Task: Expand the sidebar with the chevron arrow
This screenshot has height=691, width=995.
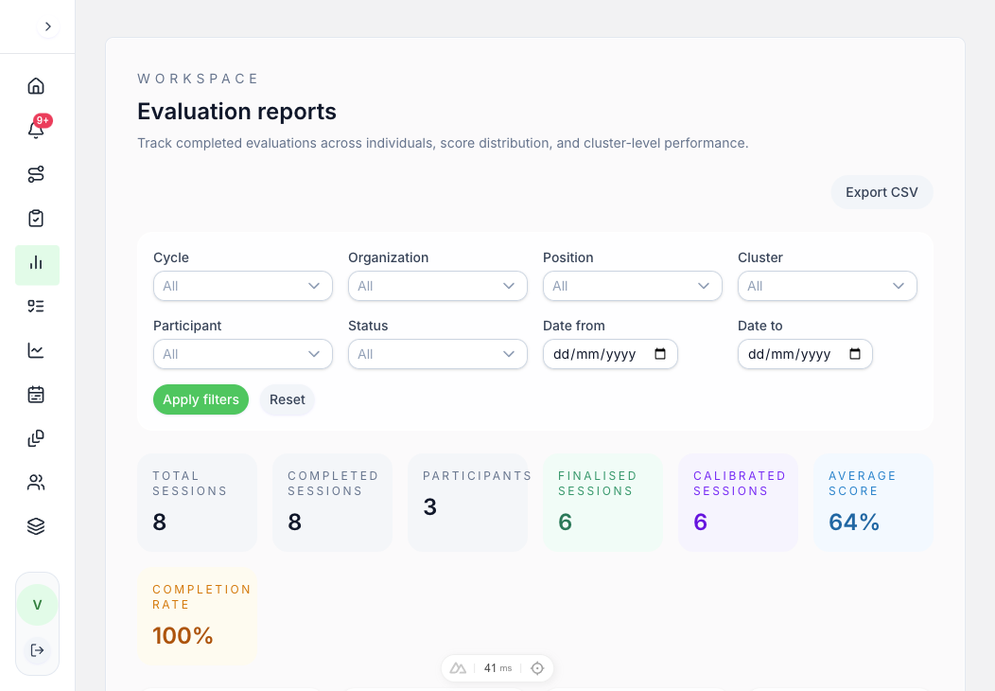Action: tap(47, 27)
